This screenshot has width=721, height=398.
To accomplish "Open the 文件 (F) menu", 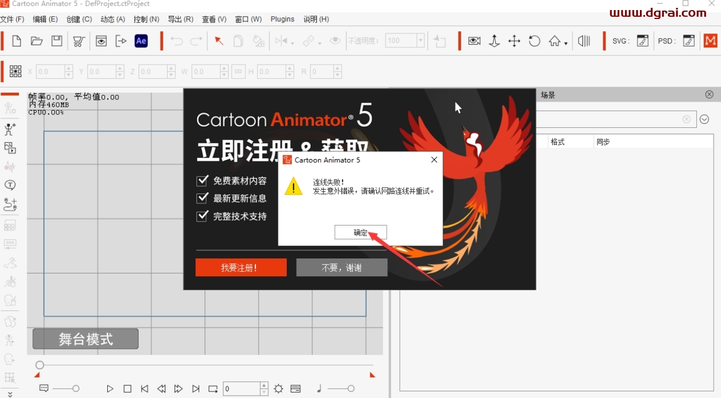I will point(12,19).
